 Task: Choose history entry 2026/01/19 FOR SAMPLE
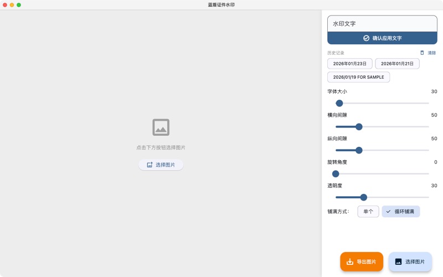(x=358, y=77)
